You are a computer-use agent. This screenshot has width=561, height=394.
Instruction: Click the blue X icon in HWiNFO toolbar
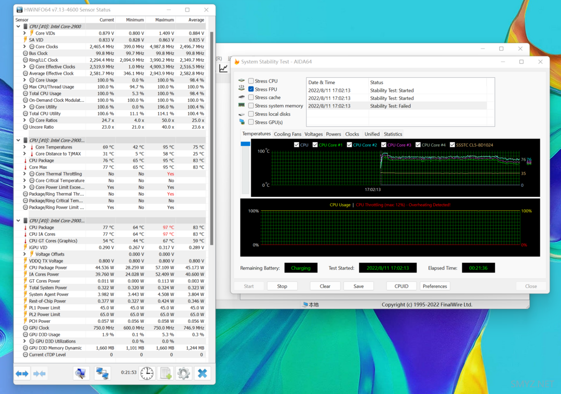point(203,374)
